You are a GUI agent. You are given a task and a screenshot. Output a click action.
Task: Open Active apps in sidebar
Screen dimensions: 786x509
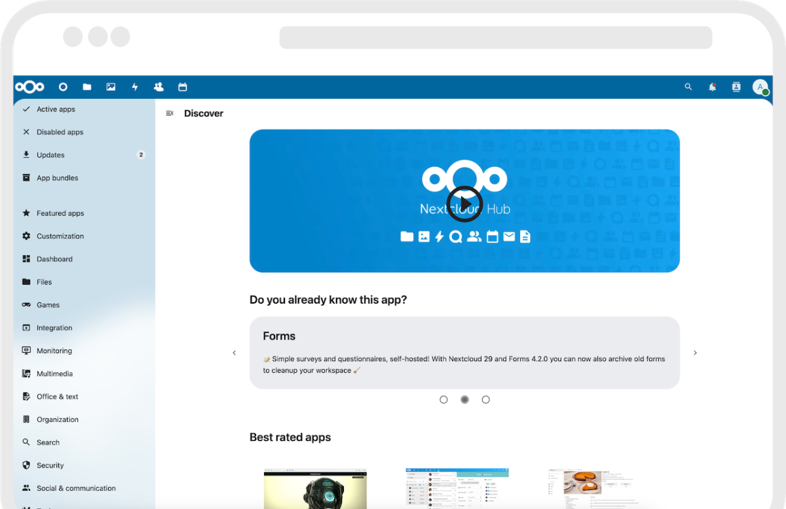pos(84,109)
